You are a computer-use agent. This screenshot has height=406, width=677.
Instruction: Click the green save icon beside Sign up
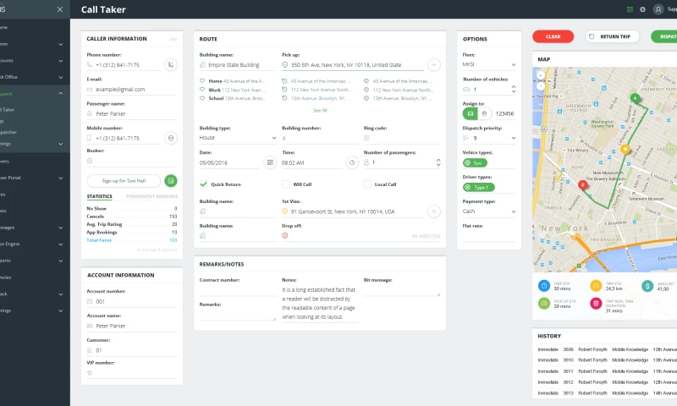point(171,180)
